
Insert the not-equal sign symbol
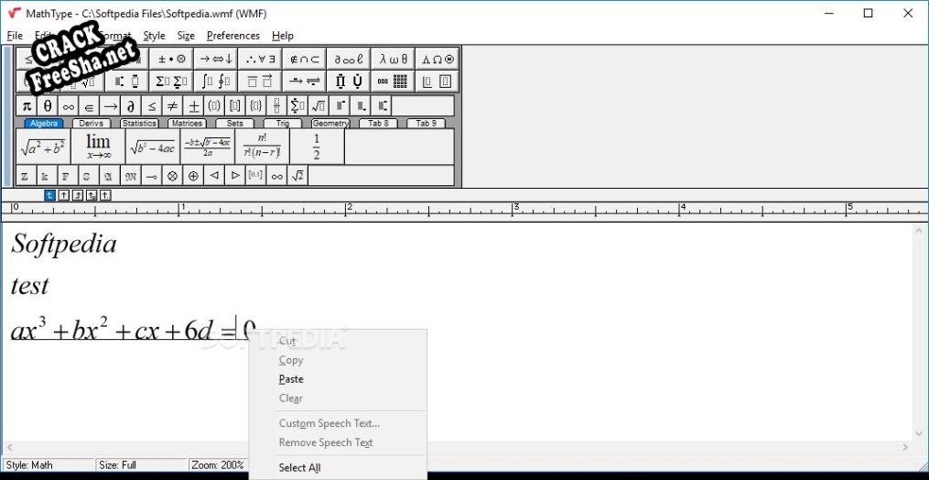[173, 106]
